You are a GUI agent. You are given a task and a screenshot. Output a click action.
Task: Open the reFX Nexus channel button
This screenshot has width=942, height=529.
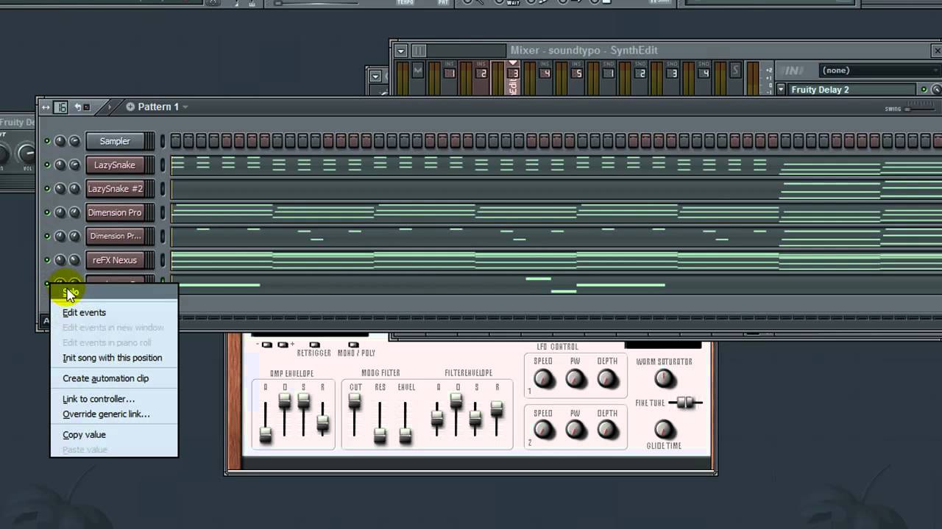pyautogui.click(x=115, y=260)
